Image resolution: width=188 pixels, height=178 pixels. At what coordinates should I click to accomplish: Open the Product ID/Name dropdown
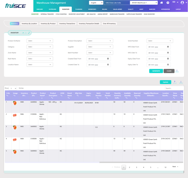tap(40, 41)
